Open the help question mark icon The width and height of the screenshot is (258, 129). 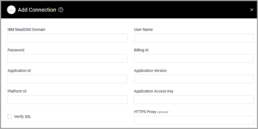[x=61, y=10]
